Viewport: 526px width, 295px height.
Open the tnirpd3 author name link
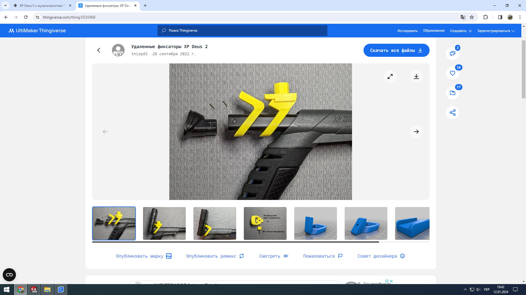pos(139,54)
